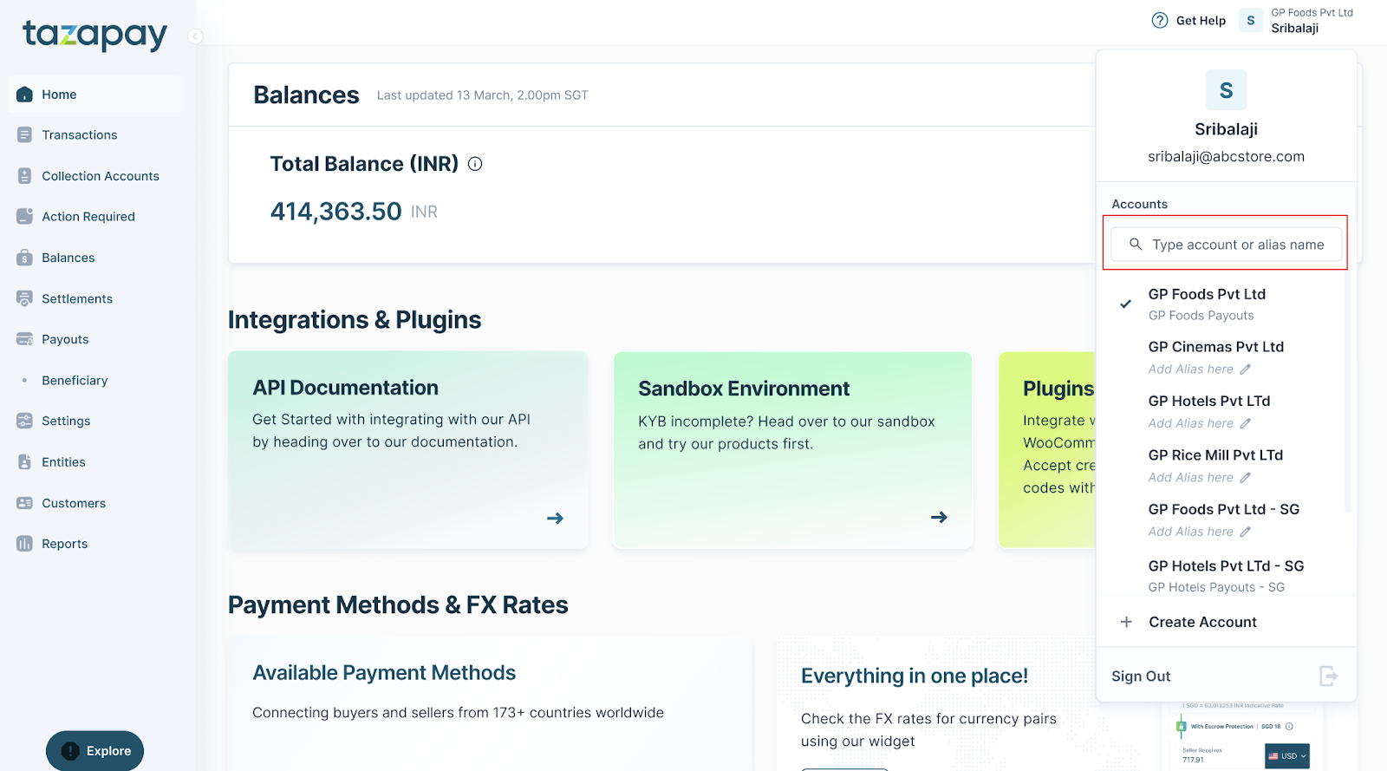Click the Explore button

[x=94, y=751]
